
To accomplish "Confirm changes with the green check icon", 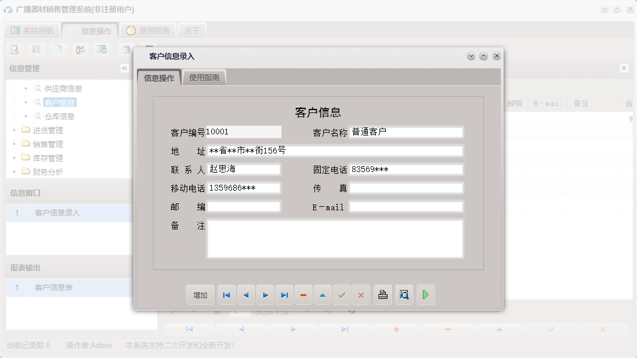I will [342, 295].
